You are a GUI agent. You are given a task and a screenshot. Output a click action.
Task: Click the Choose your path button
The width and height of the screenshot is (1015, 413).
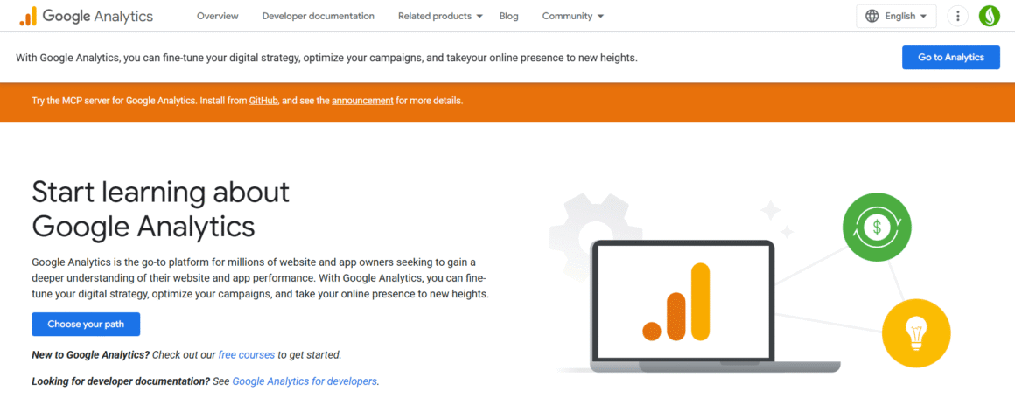point(86,325)
